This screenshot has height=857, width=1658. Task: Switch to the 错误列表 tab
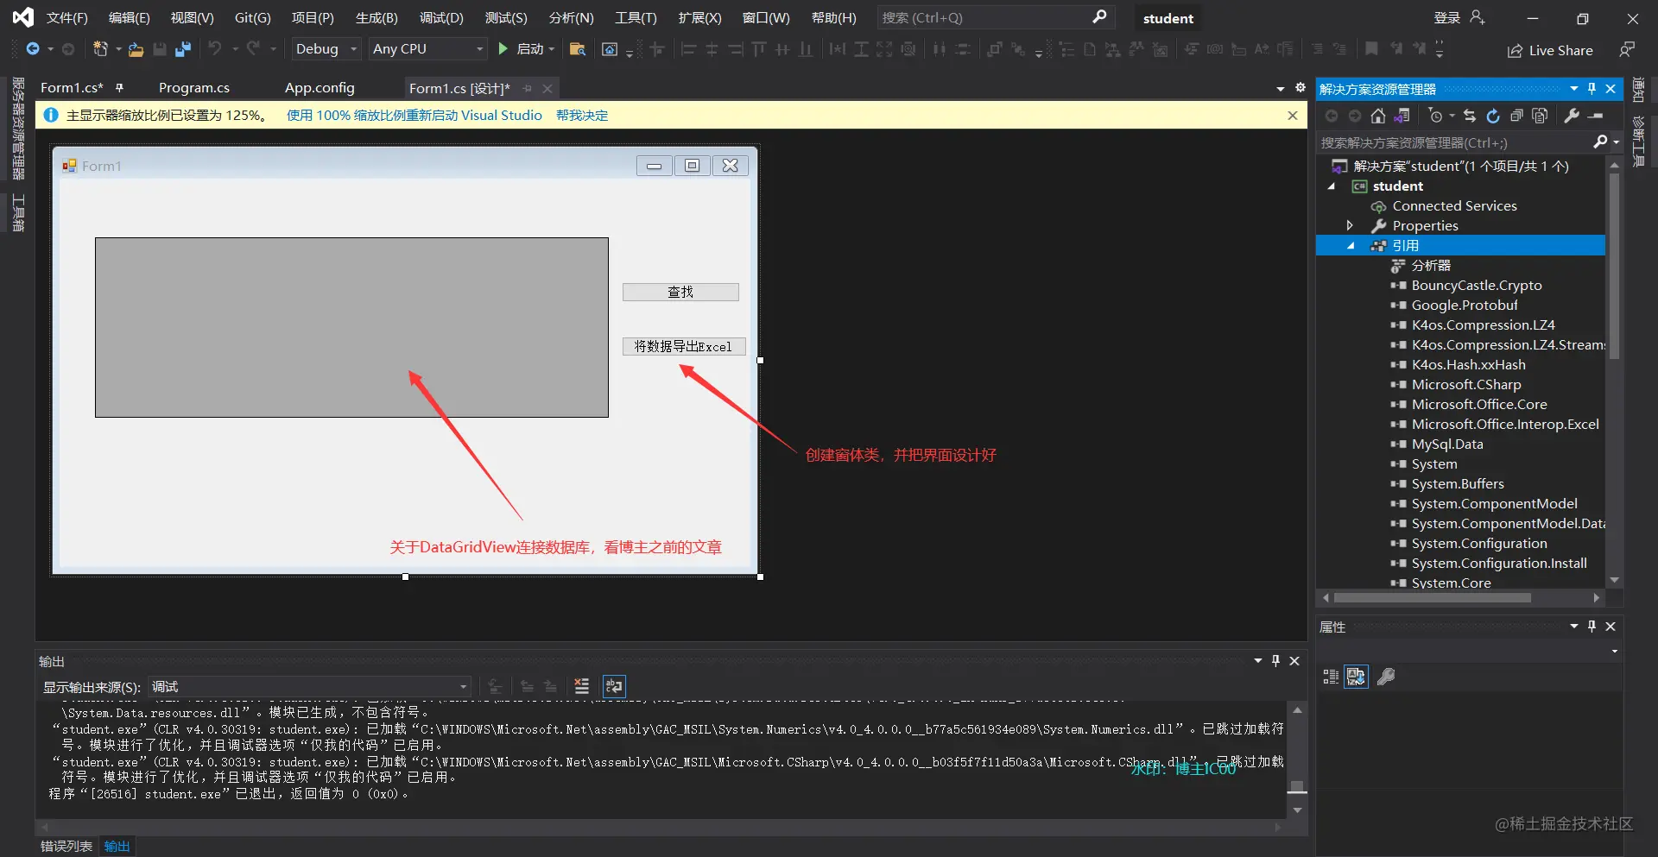pyautogui.click(x=66, y=847)
